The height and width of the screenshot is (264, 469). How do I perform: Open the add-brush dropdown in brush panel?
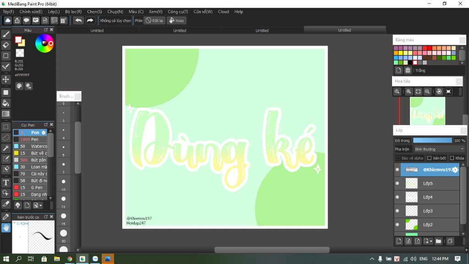(x=38, y=205)
